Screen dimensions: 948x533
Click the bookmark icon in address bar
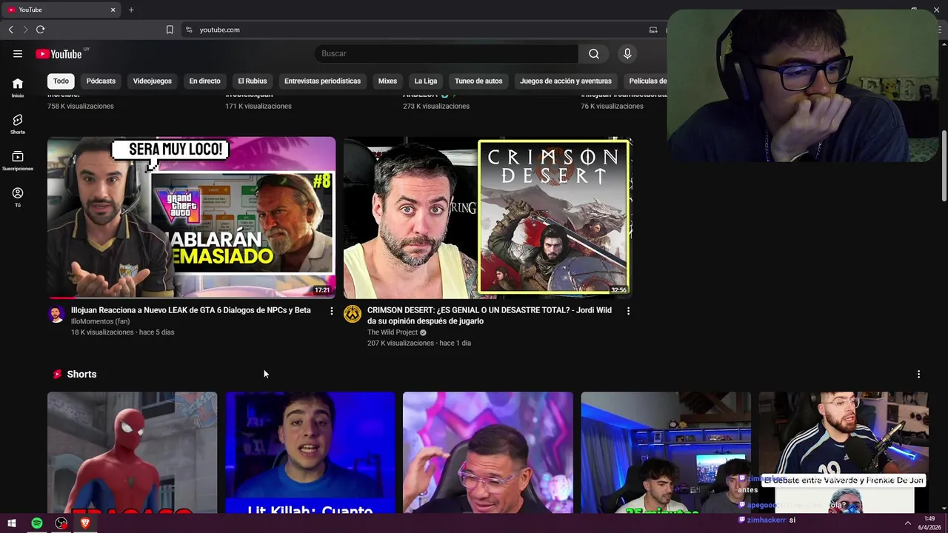click(x=170, y=30)
